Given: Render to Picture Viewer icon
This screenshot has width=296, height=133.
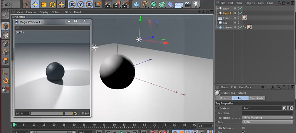Looking at the screenshot, I should 117,4.
